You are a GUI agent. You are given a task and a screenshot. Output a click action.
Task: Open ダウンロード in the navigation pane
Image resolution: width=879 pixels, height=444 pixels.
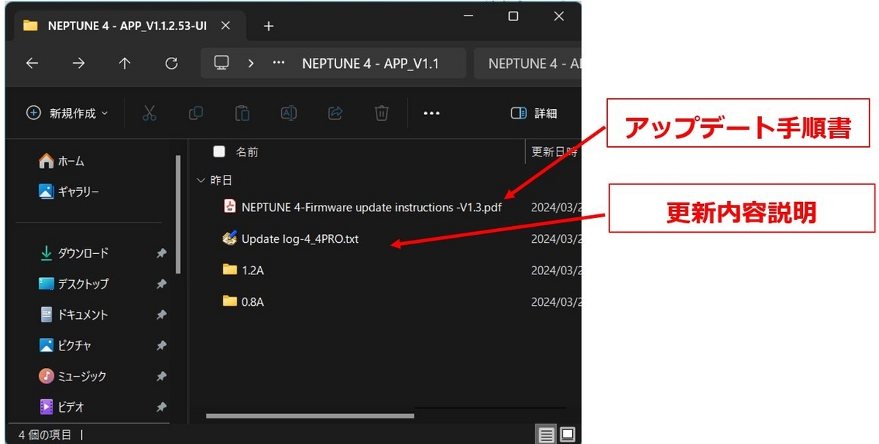(x=73, y=253)
